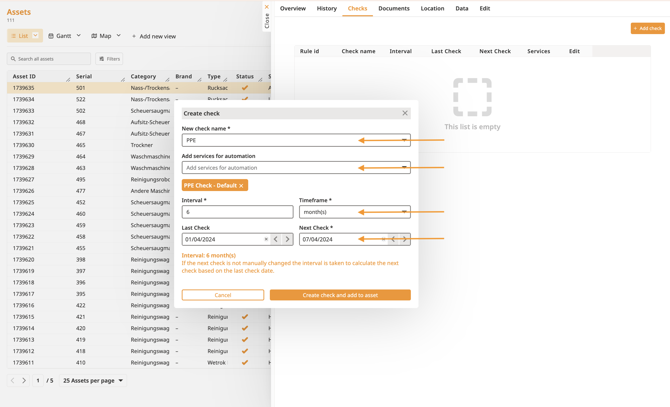Expand the List view options arrow
The image size is (670, 407).
click(35, 35)
